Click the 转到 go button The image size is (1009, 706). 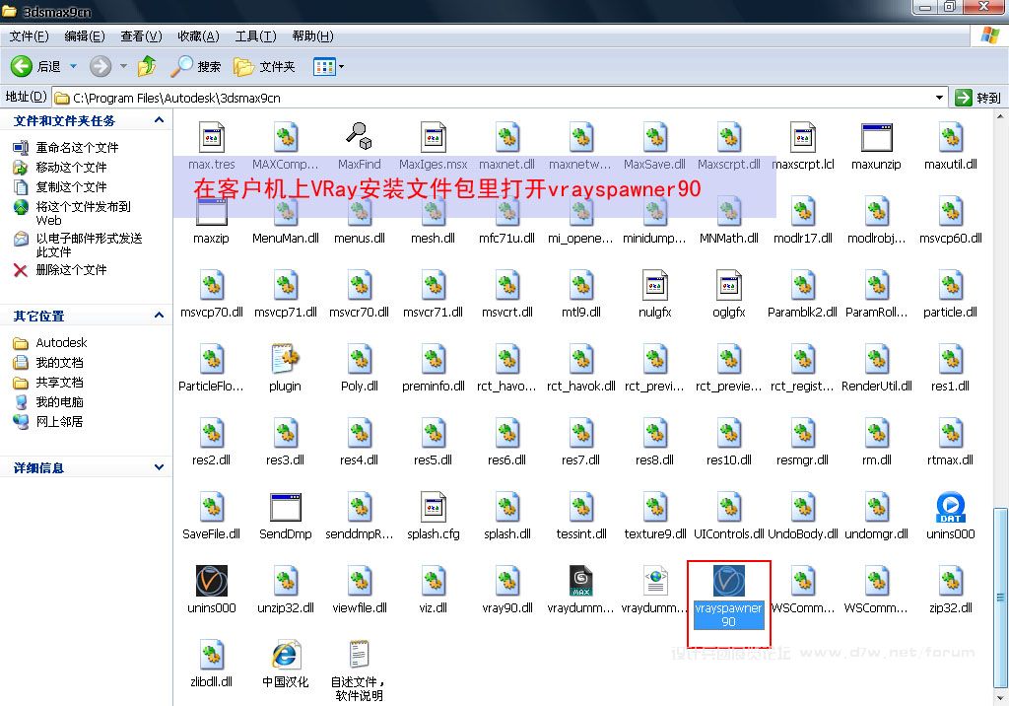pos(978,98)
